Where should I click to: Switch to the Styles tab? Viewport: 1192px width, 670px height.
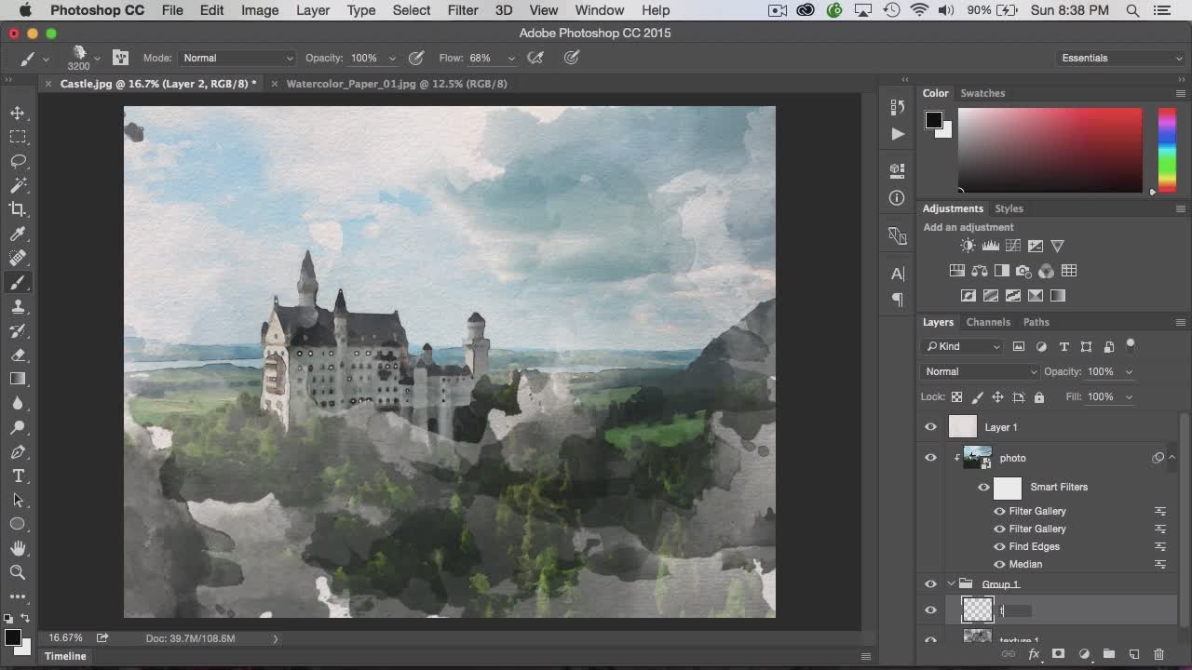1009,208
